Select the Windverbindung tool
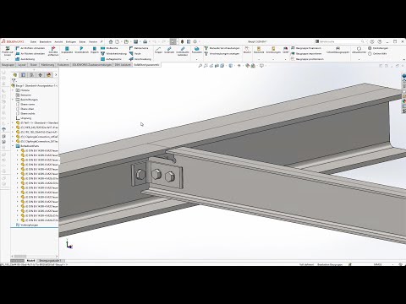The image size is (406, 304). tap(114, 53)
